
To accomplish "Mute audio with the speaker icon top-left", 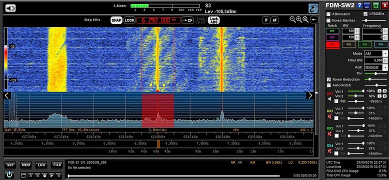I will coord(10,8).
